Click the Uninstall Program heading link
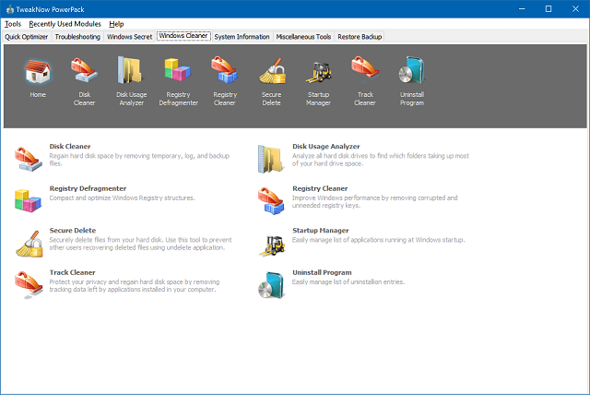The image size is (590, 395). click(322, 272)
